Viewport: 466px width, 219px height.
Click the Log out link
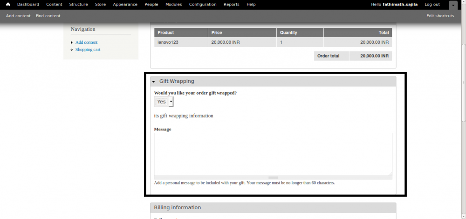(x=432, y=5)
